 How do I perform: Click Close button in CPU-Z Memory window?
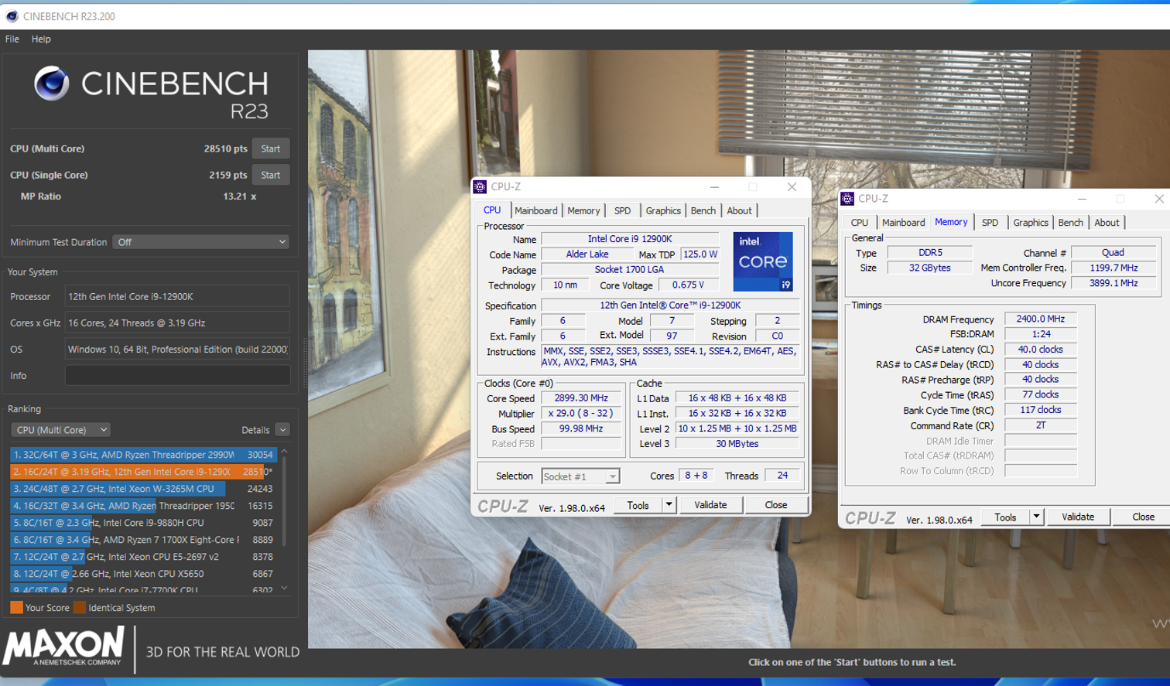pyautogui.click(x=1142, y=517)
